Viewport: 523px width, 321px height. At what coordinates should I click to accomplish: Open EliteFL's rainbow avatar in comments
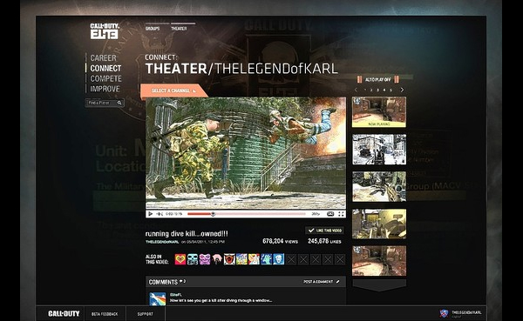(x=158, y=299)
